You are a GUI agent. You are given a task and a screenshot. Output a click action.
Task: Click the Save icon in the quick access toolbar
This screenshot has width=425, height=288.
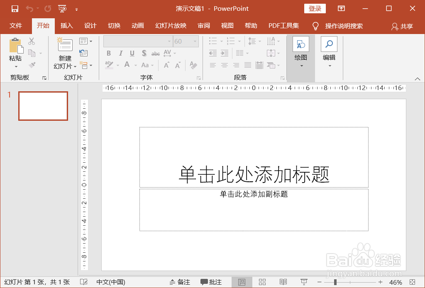click(x=15, y=9)
